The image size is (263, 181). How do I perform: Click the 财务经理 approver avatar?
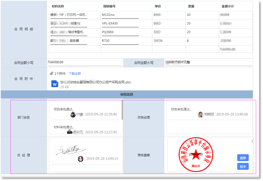[x=201, y=114]
